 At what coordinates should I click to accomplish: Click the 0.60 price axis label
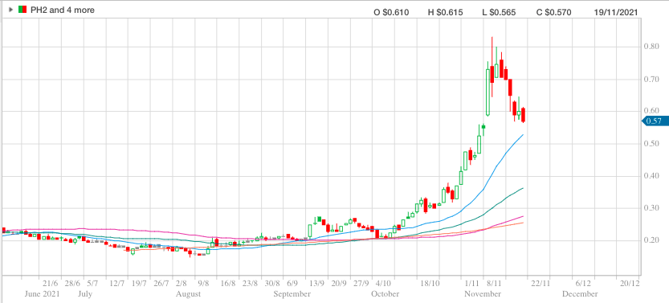point(651,112)
